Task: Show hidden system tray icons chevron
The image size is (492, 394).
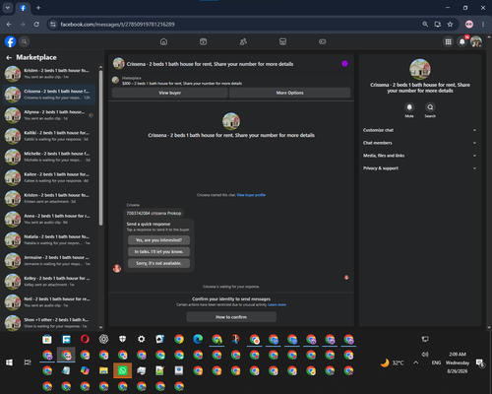Action: pos(415,362)
